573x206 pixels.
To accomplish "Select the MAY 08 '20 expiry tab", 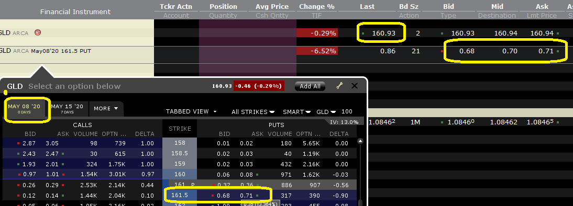I will point(24,109).
